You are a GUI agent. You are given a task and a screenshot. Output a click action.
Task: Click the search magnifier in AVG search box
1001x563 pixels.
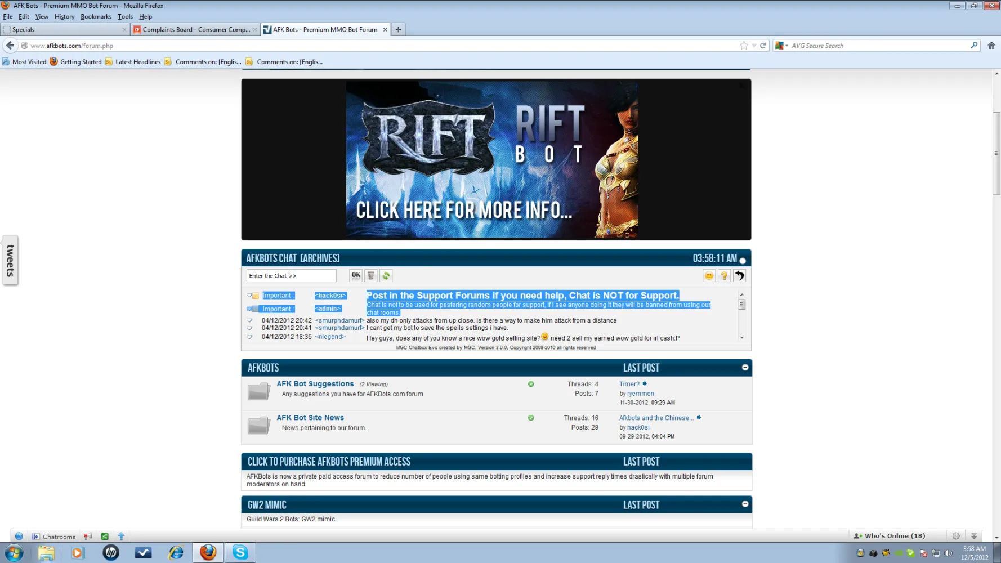pos(974,45)
